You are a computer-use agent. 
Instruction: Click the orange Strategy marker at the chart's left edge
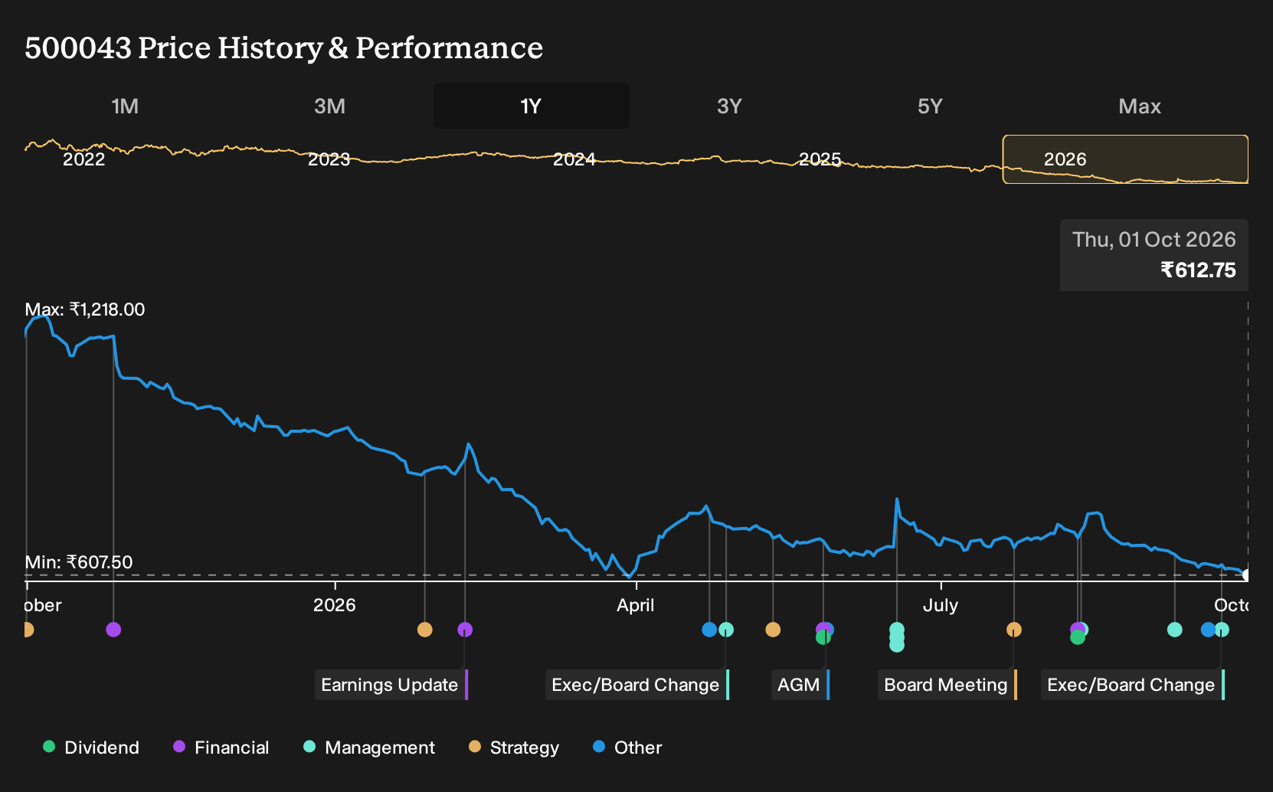point(28,630)
